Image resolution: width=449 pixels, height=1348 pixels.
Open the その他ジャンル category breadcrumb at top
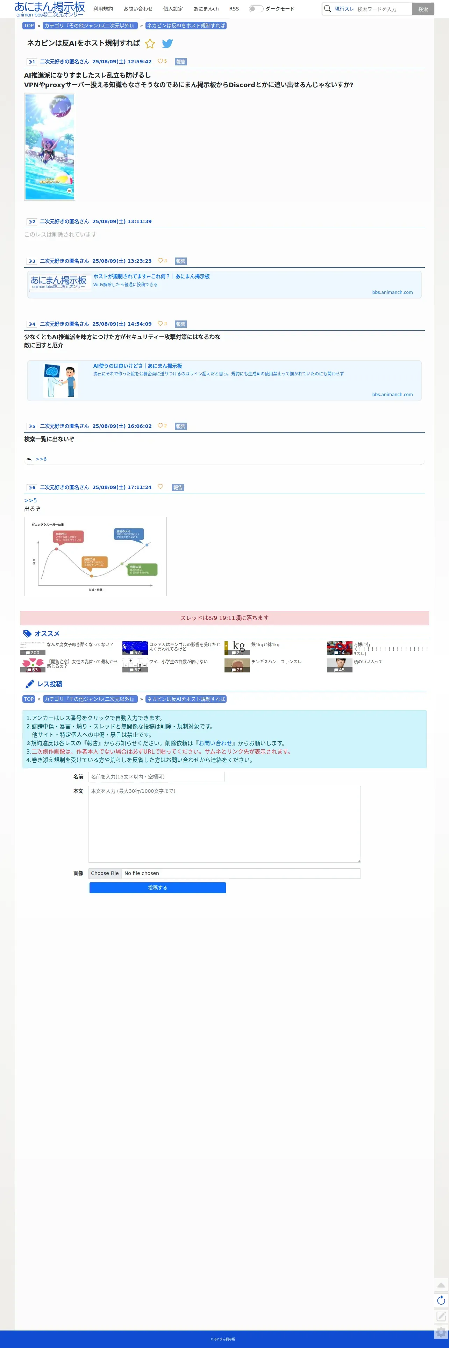click(x=90, y=26)
